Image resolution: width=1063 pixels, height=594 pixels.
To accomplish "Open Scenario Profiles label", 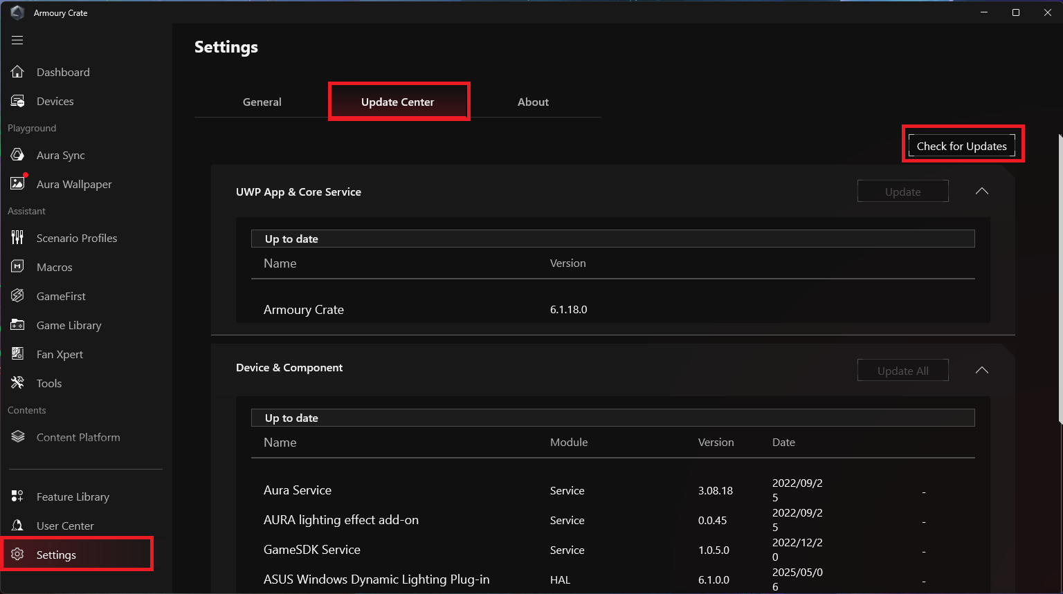I will pyautogui.click(x=77, y=238).
